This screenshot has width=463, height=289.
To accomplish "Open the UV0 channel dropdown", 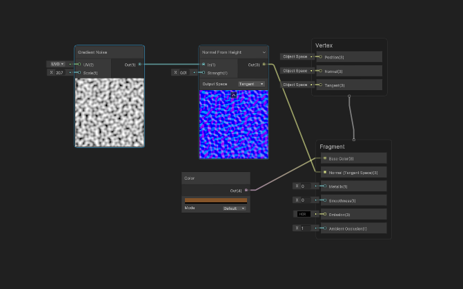I will coord(57,64).
